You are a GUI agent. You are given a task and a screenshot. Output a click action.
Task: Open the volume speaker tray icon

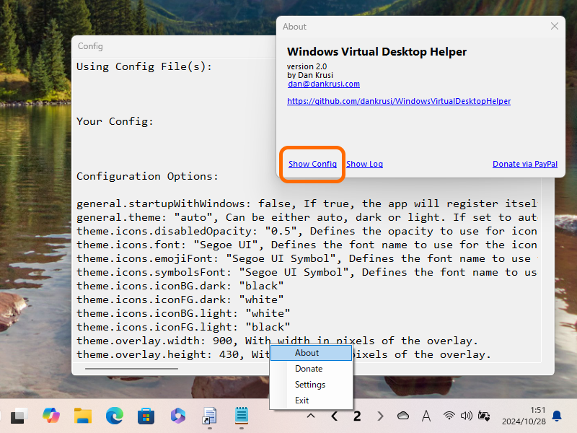point(466,416)
